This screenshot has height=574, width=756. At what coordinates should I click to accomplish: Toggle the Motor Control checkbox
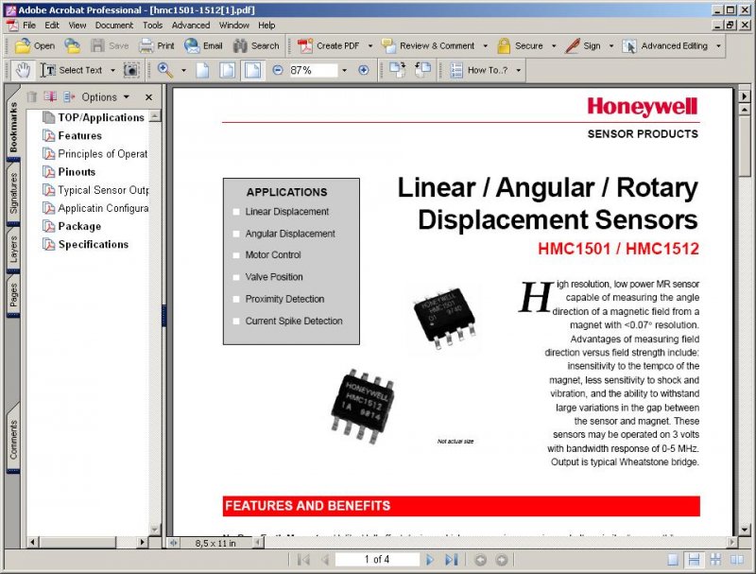(x=236, y=255)
